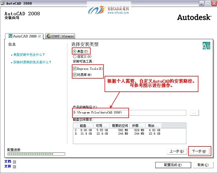Click the 上一步(B) back button

(x=177, y=151)
